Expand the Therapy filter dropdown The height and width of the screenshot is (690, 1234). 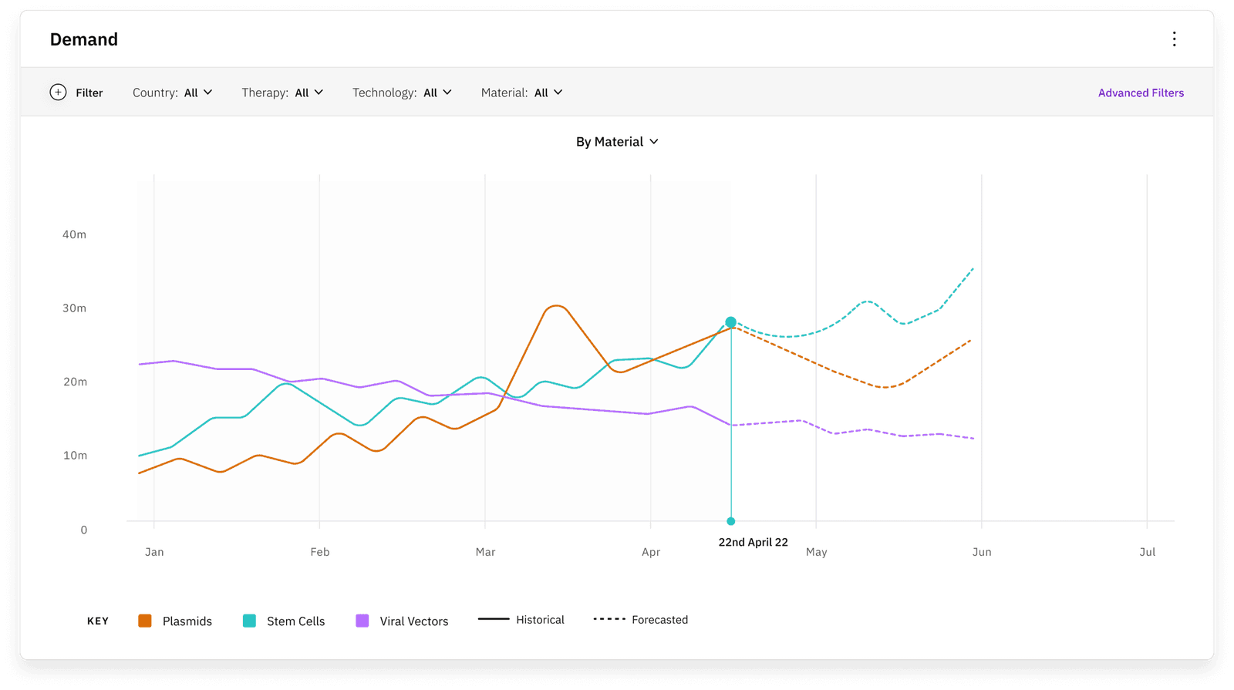[x=282, y=93]
